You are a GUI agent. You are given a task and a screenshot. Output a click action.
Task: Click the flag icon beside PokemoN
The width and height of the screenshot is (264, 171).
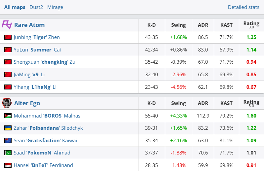(x=8, y=153)
